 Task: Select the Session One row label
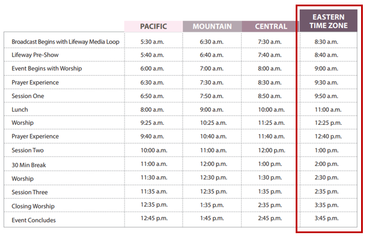coord(28,96)
